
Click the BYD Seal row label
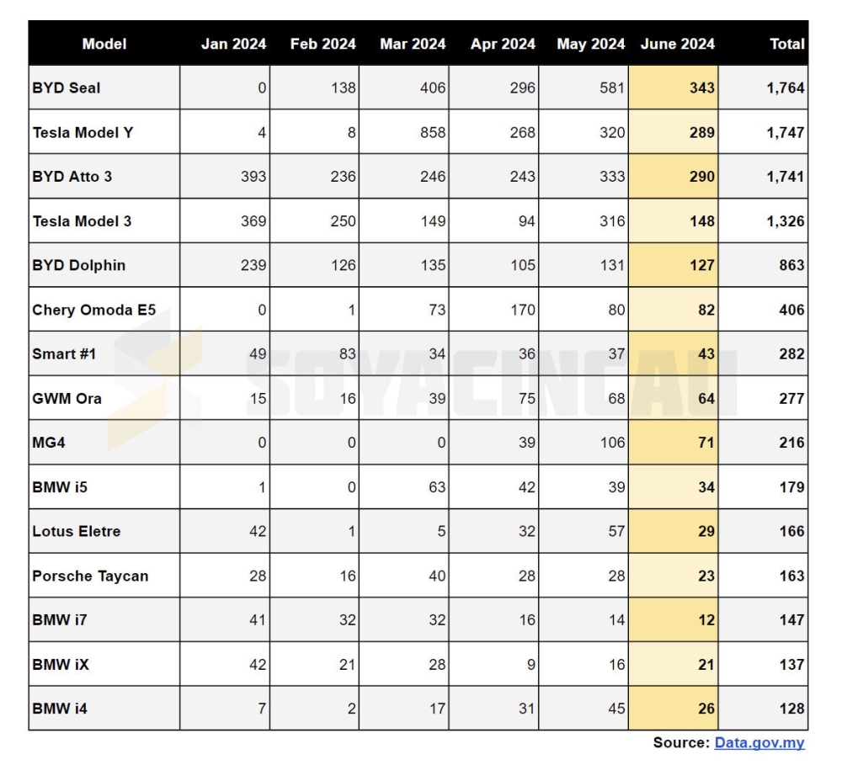pos(67,88)
